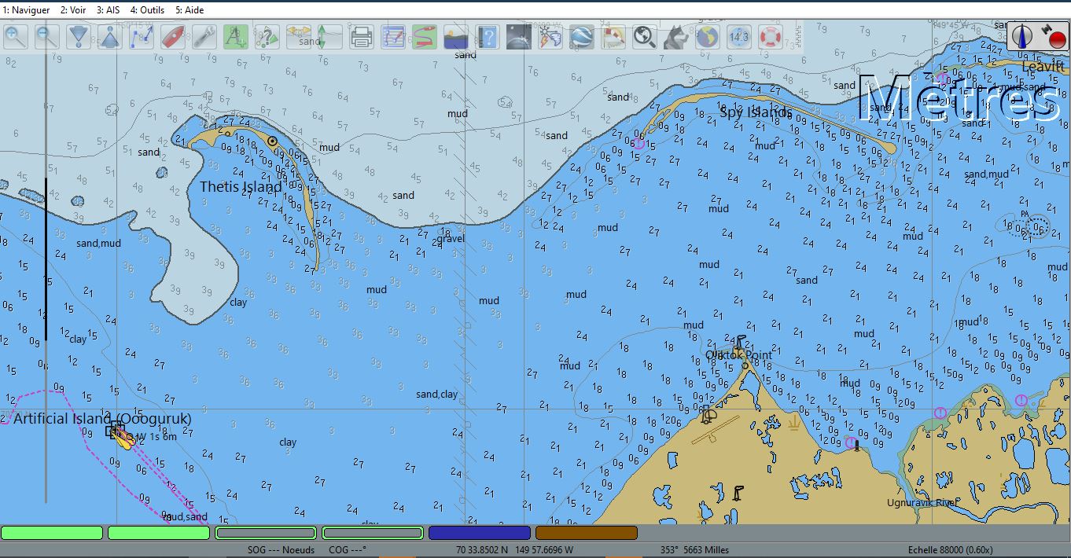The width and height of the screenshot is (1071, 558).
Task: Open the '2: Voir' menu
Action: [x=73, y=10]
